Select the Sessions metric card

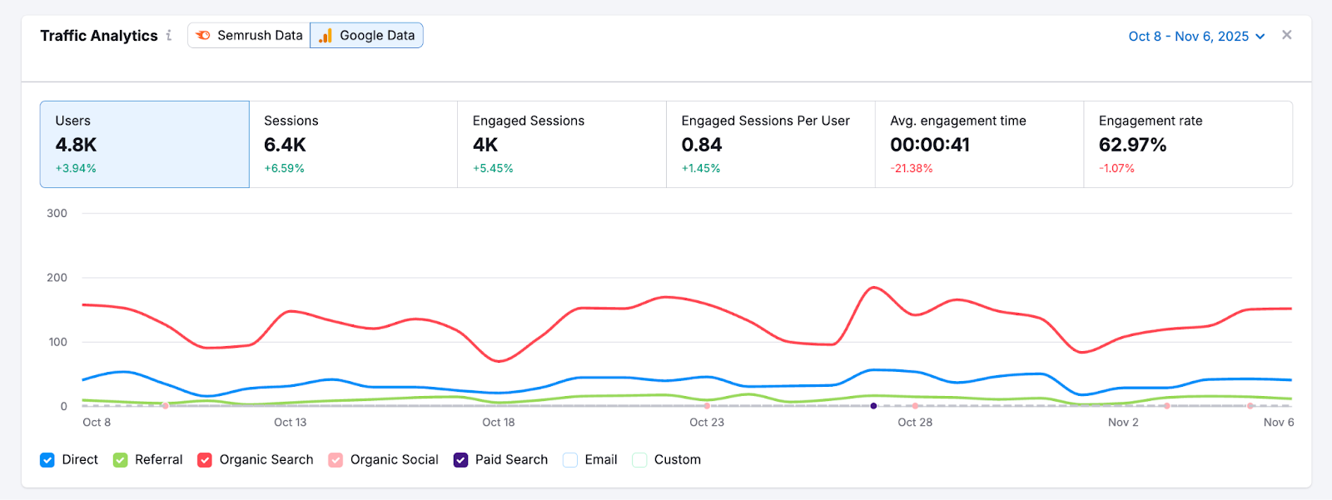(353, 144)
